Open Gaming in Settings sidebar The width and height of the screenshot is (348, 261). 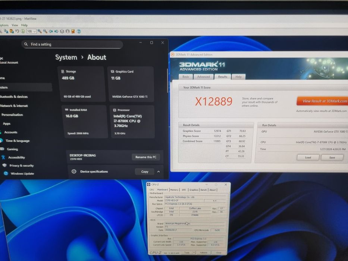pyautogui.click(x=12, y=149)
